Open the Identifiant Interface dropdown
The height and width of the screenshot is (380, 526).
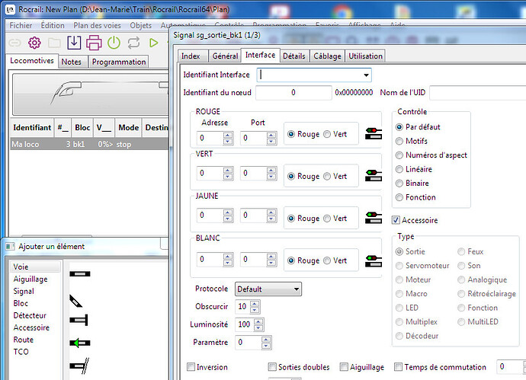pyautogui.click(x=366, y=75)
